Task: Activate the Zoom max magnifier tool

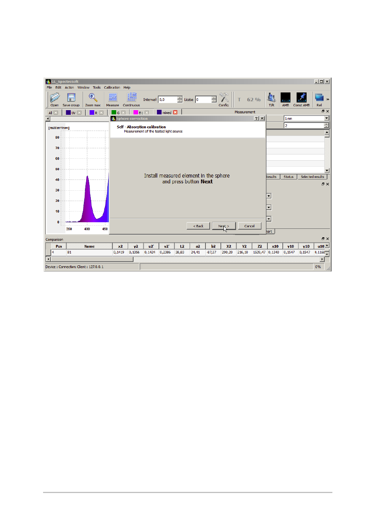Action: click(93, 99)
